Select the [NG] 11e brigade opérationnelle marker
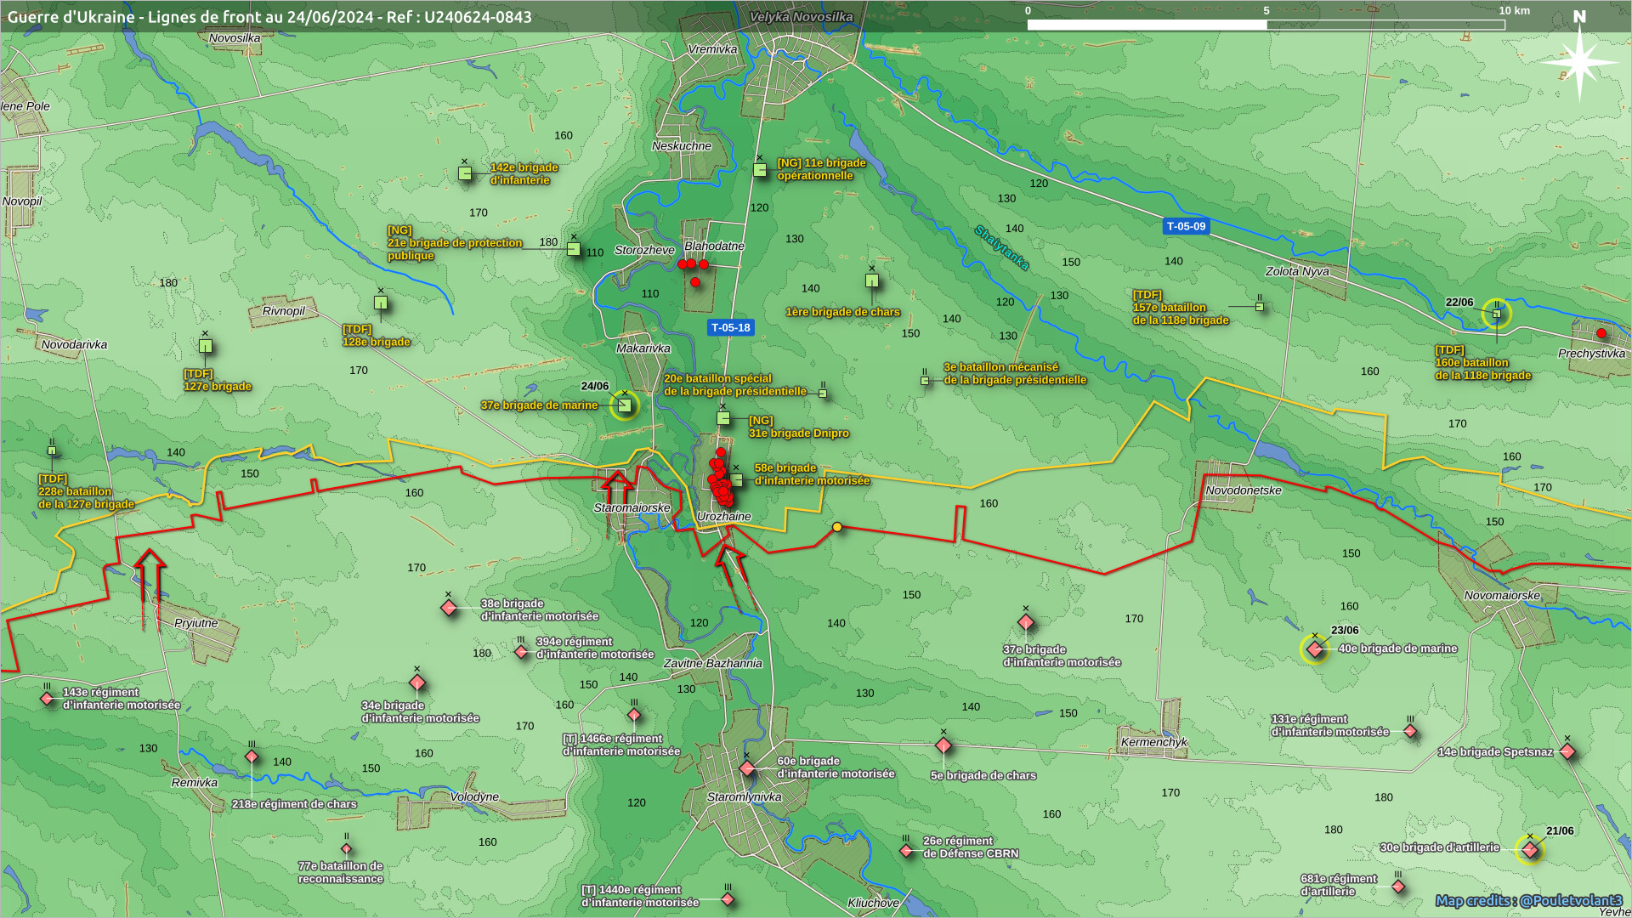Viewport: 1632px width, 918px height. click(x=760, y=170)
